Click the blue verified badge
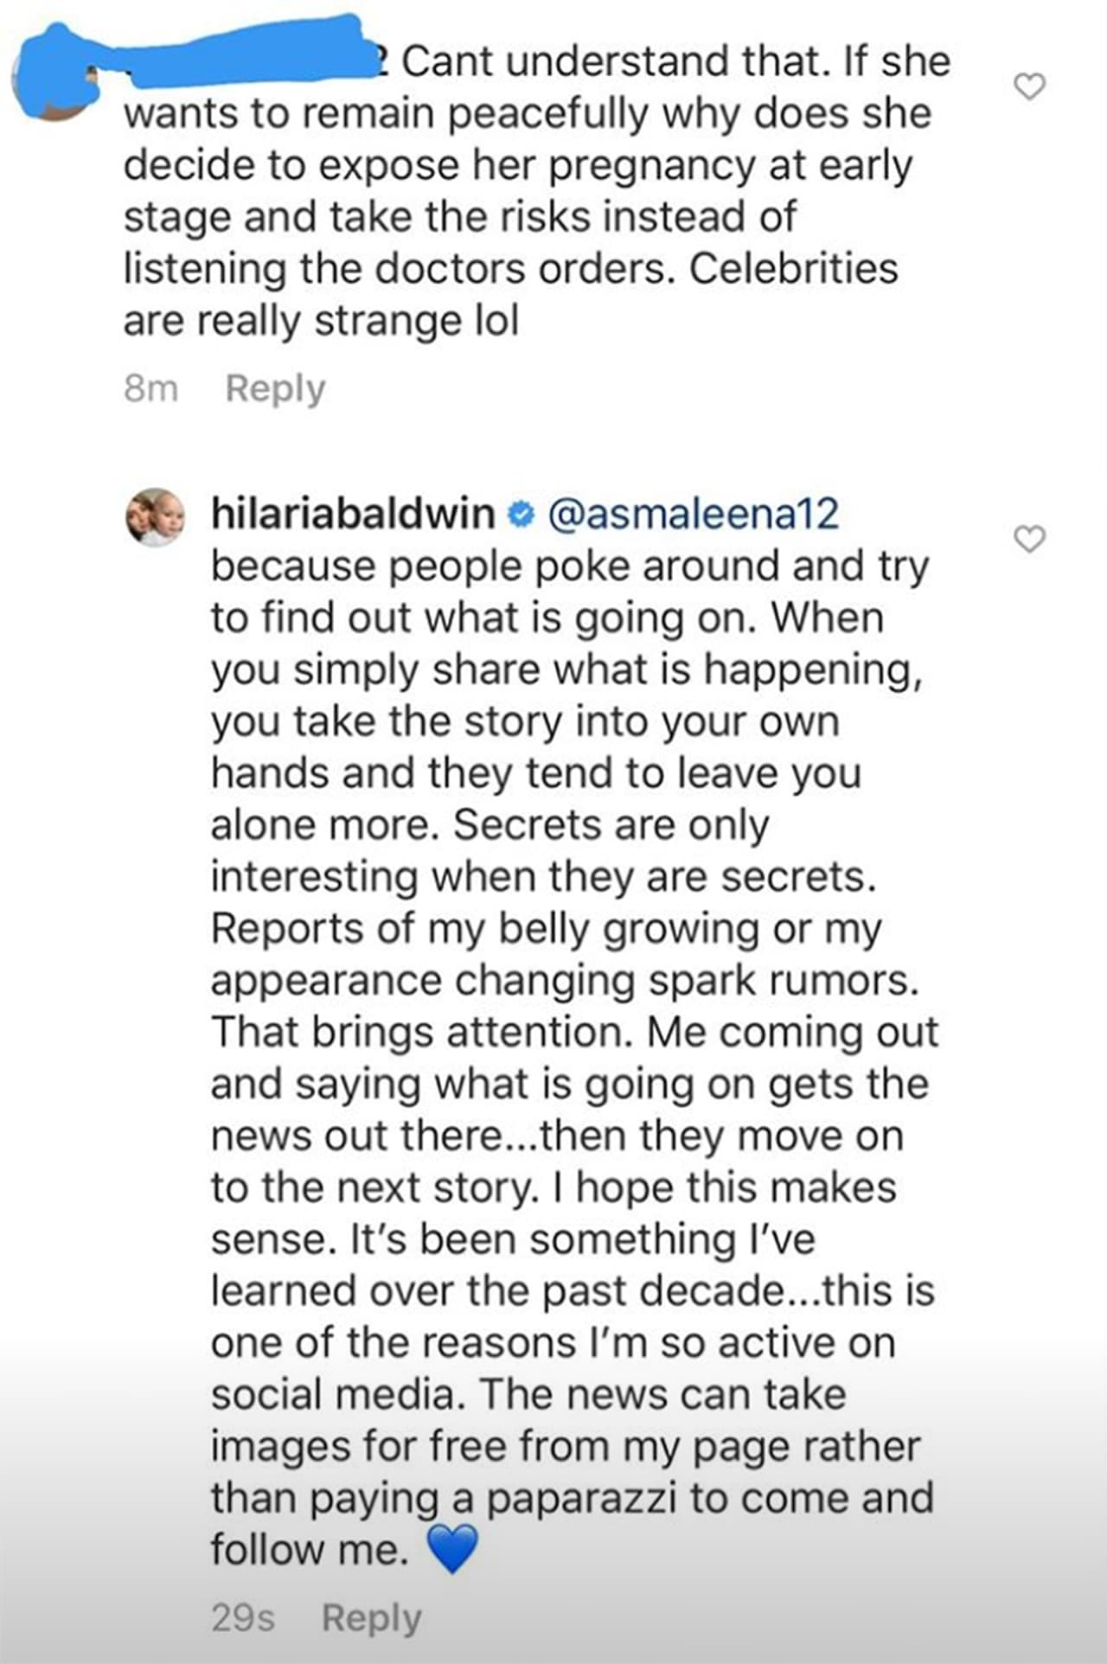The width and height of the screenshot is (1107, 1664). click(520, 515)
